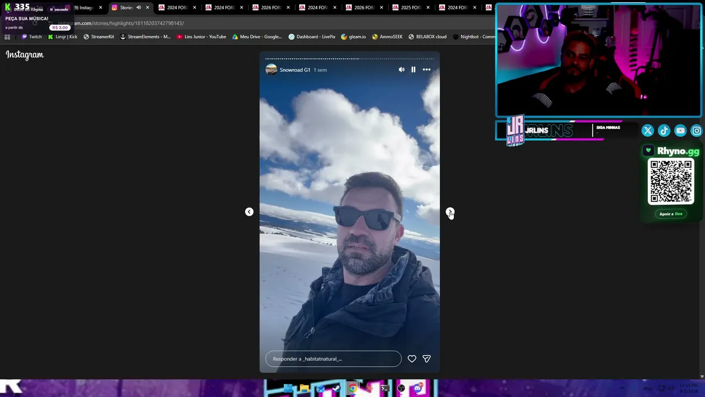Expand the system tray hidden icons
Viewport: 705px width, 397px height.
click(x=623, y=389)
